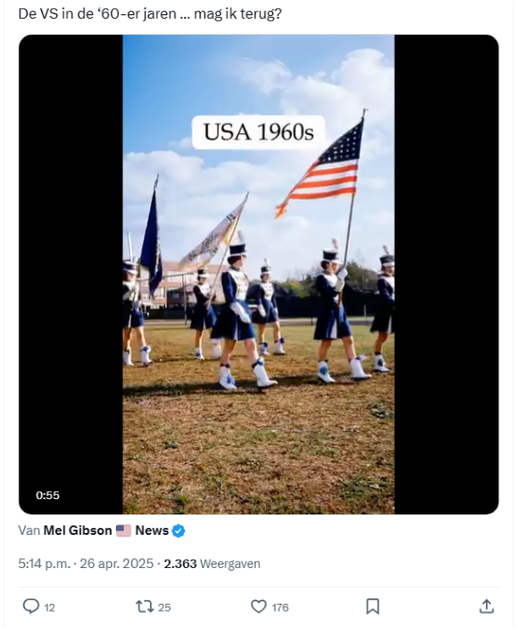Open the 5:14 p.m. timestamp link
The height and width of the screenshot is (628, 518).
point(45,564)
